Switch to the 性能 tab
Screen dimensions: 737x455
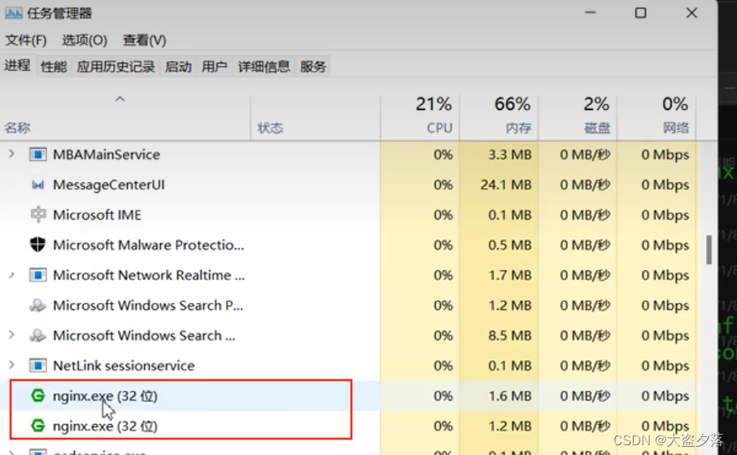click(x=54, y=67)
